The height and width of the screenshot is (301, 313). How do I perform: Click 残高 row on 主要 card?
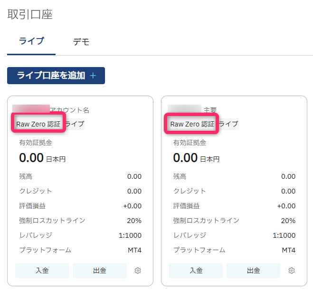pyautogui.click(x=234, y=176)
